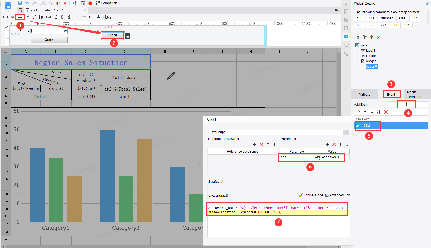This screenshot has height=248, width=431.
Task: Undo the last action
Action: (x=27, y=3)
